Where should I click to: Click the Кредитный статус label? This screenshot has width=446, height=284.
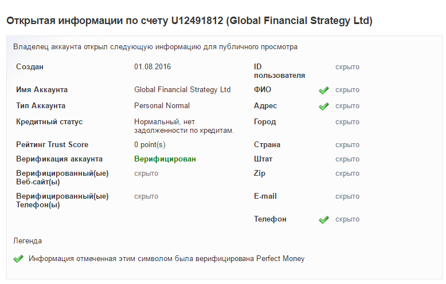(49, 122)
